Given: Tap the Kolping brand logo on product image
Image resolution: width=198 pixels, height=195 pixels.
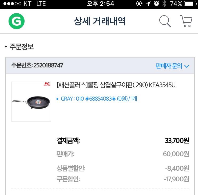Looking at the screenshot, I should 47,84.
